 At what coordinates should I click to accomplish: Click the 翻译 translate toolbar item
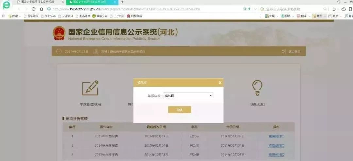(302, 16)
